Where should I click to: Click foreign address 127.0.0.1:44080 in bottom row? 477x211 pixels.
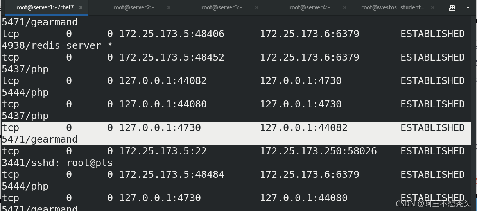[303, 198]
